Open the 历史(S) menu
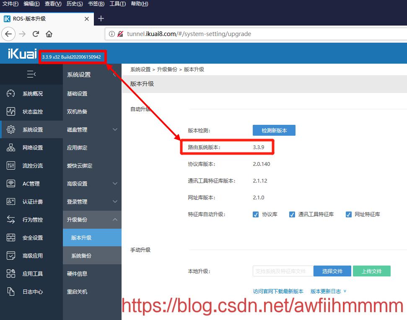Viewport: 407px width, 320px height. pos(75,4)
